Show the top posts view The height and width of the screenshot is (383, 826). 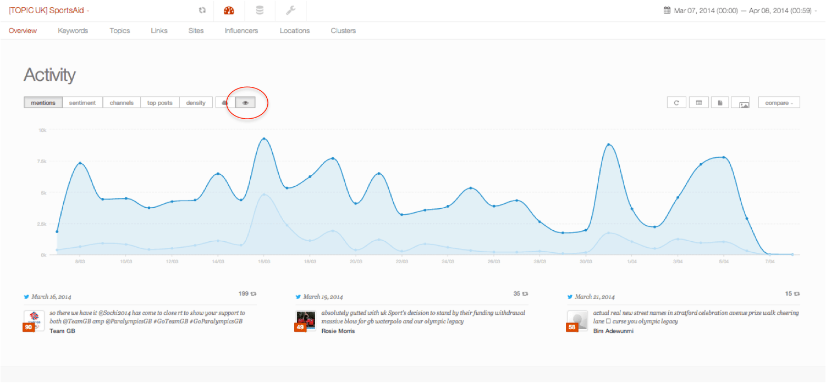(x=159, y=103)
